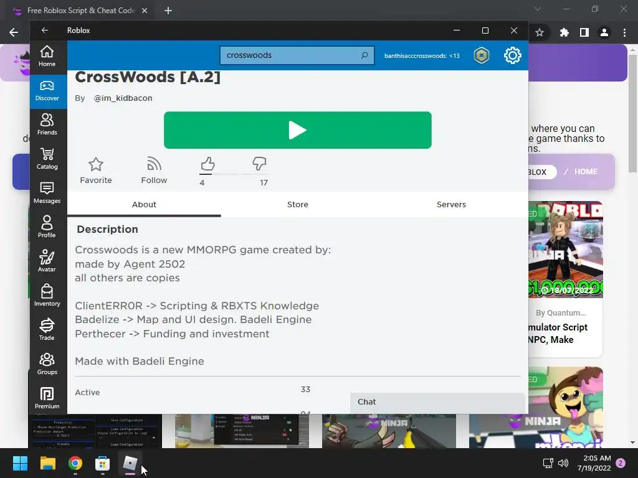Viewport: 638px width, 478px height.
Task: Open Microsoft Store from taskbar
Action: tap(103, 463)
